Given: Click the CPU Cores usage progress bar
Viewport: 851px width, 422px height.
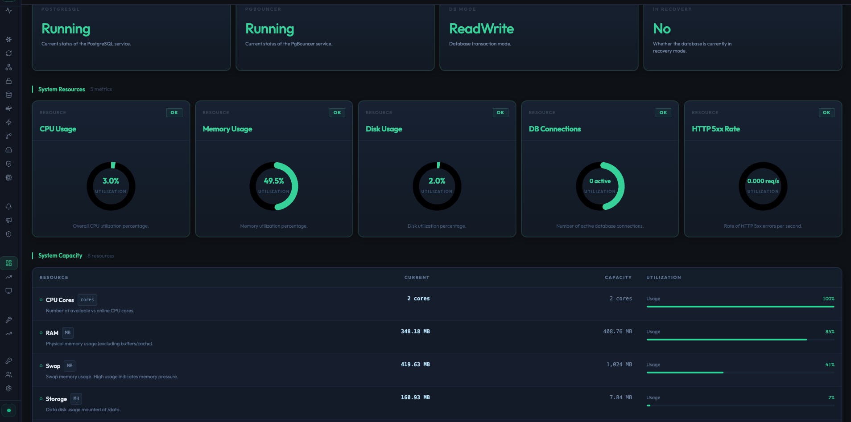Looking at the screenshot, I should [x=740, y=307].
